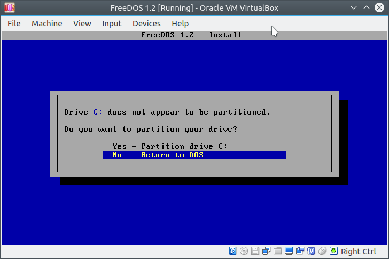Click the network adapters status icon
Image resolution: width=389 pixels, height=259 pixels.
(x=266, y=251)
